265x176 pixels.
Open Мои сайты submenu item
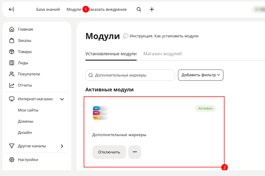(x=28, y=110)
